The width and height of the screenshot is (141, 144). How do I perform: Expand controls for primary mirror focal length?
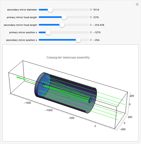point(91,17)
